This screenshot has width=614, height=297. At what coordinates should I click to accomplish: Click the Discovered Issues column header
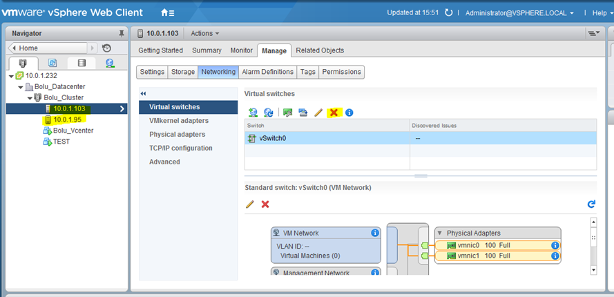503,126
